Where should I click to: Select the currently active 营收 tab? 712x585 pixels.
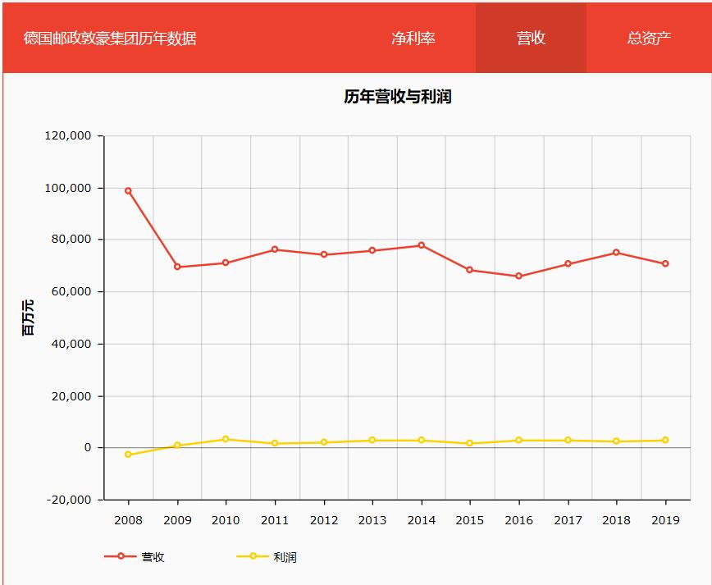coord(531,37)
